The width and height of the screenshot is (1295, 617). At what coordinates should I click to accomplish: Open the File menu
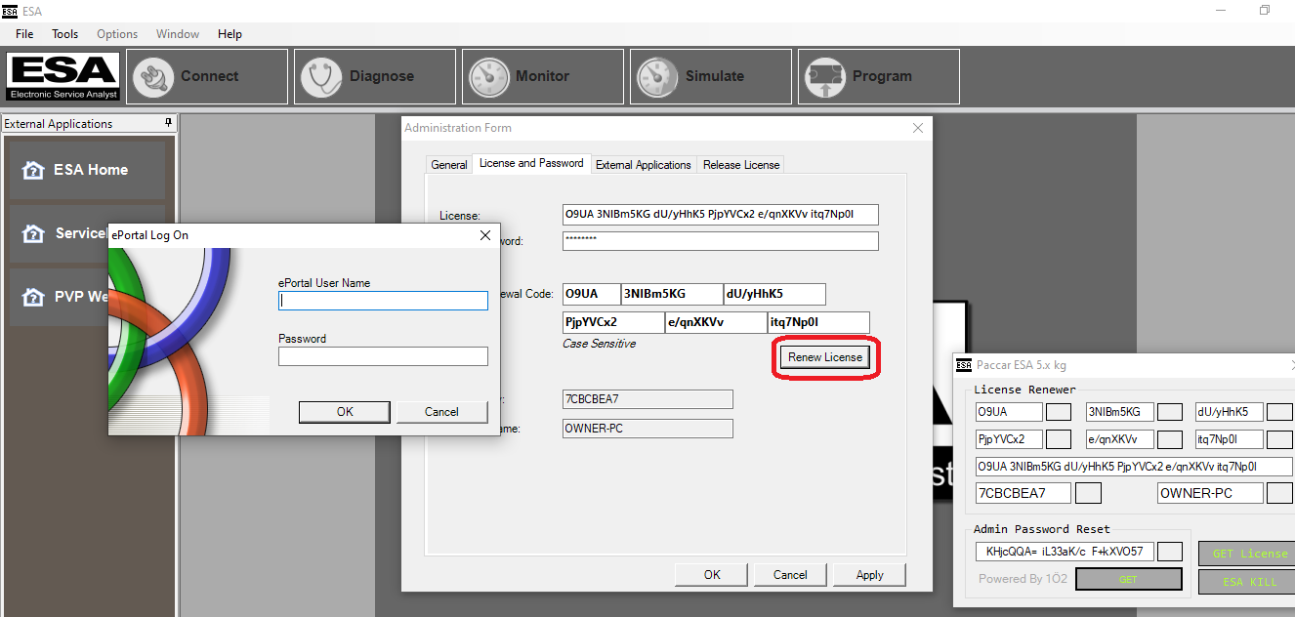point(24,34)
